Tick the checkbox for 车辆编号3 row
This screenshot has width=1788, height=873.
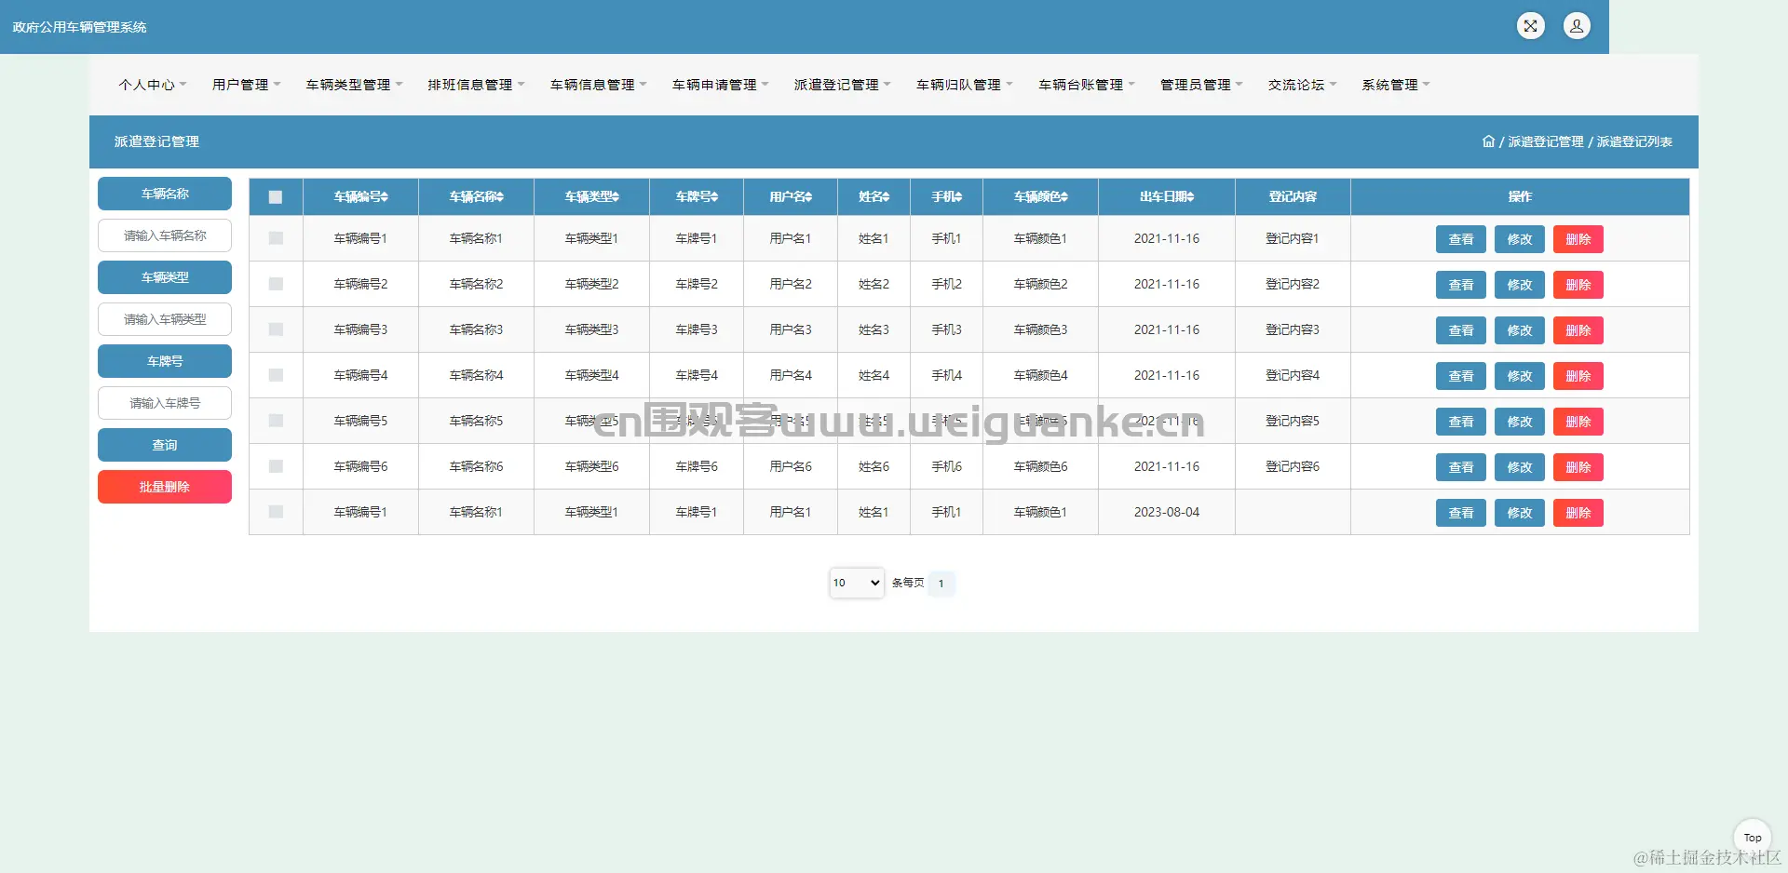point(276,329)
